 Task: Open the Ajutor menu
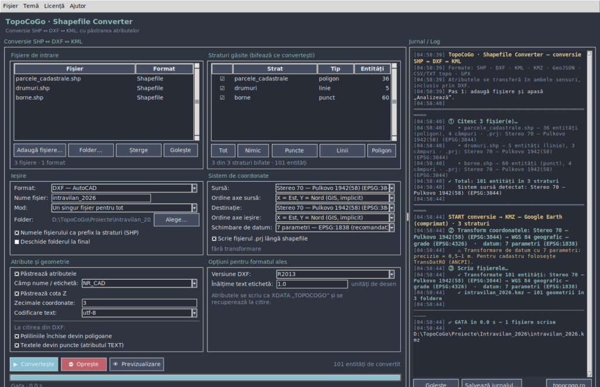coord(78,6)
